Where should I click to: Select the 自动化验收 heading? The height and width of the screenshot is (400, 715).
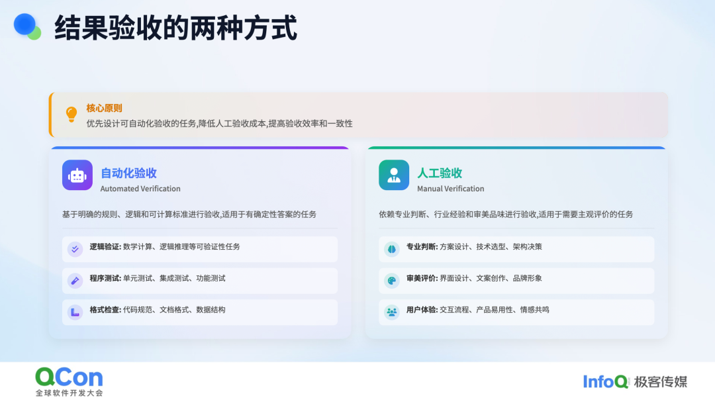point(128,174)
